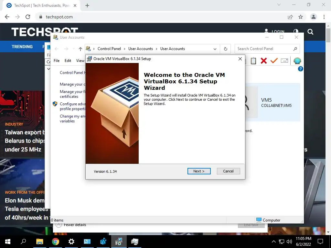Switch to VirtualBox installer taskbar icon
This screenshot has height=248, width=331.
119,242
